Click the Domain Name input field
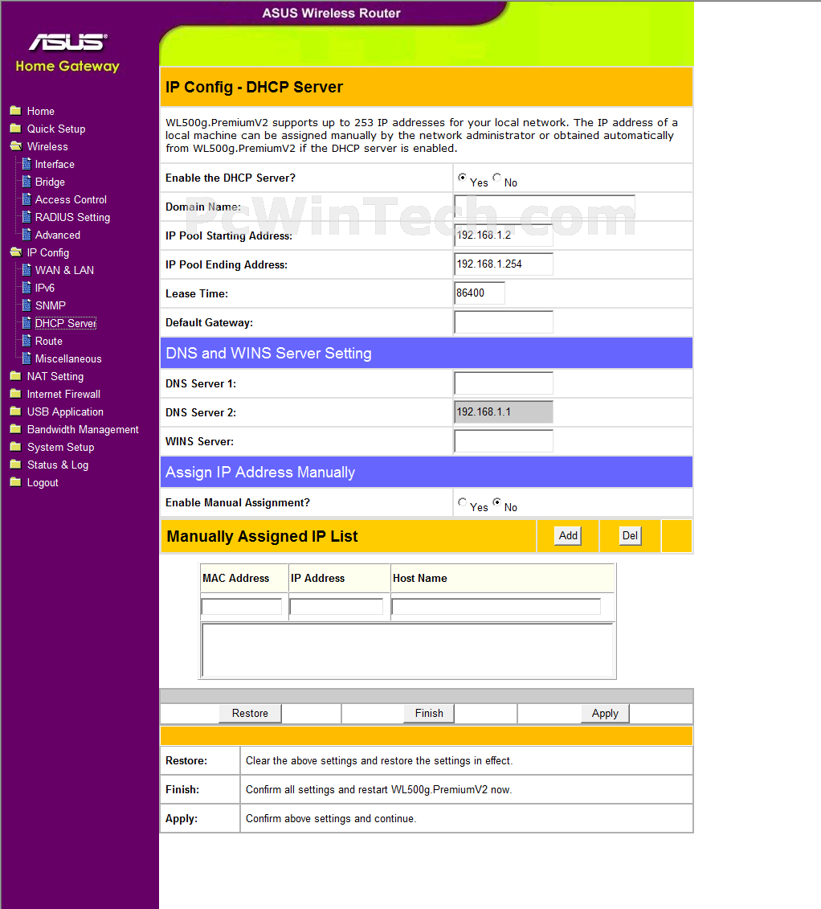The image size is (821, 909). pyautogui.click(x=545, y=206)
